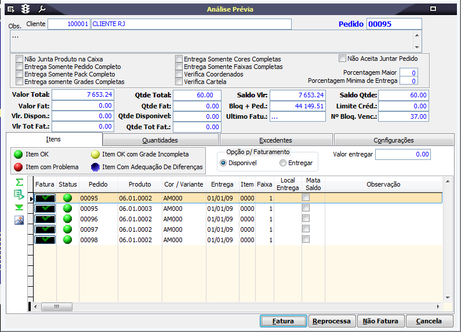The image size is (461, 332).
Task: Switch to the Quantidades tab
Action: 160,140
